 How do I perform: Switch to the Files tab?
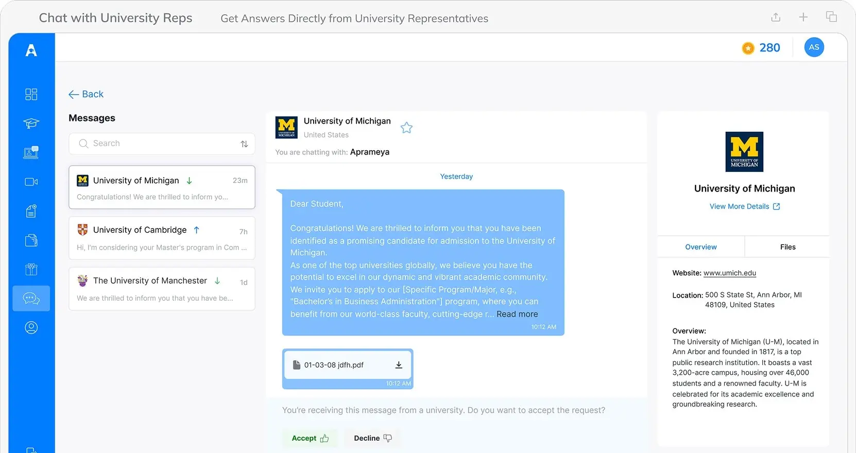pyautogui.click(x=787, y=247)
